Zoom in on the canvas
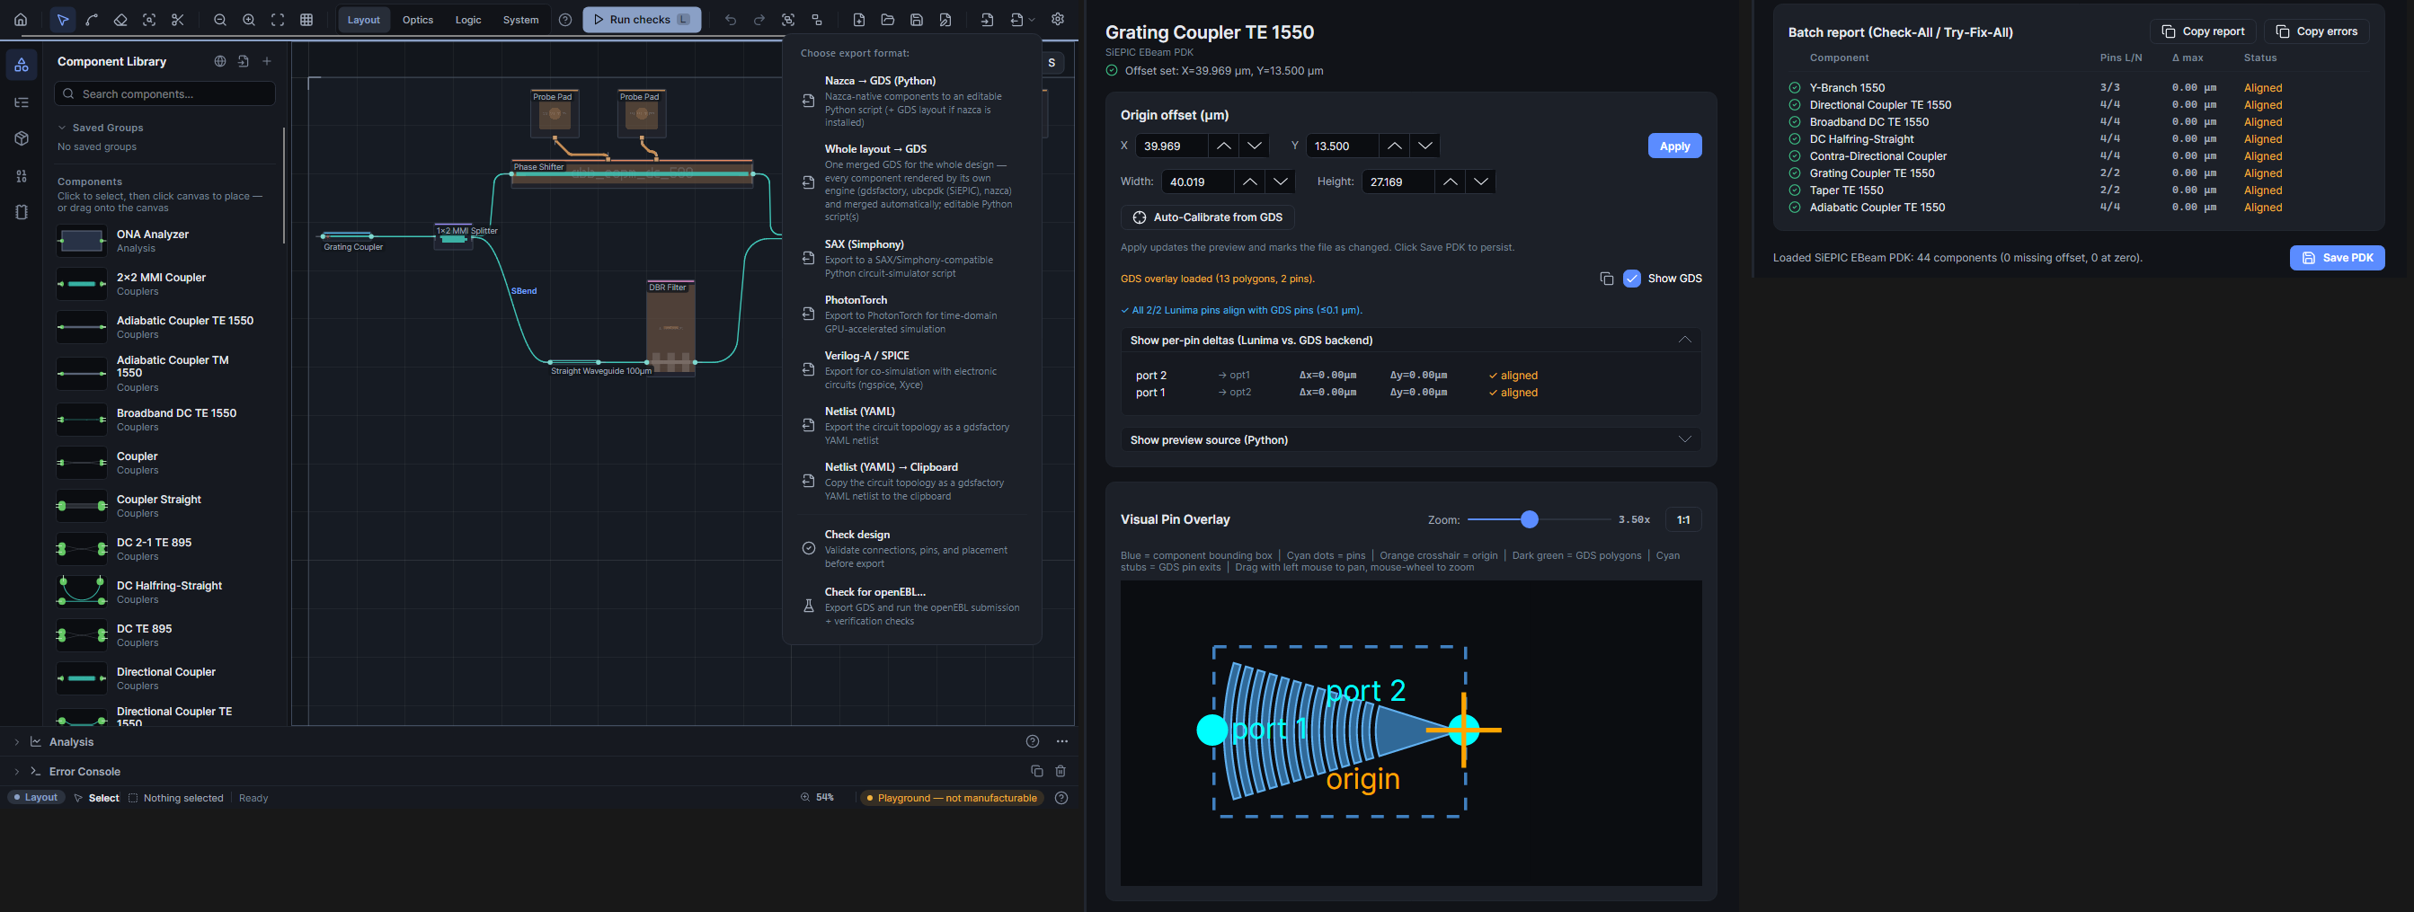2414x912 pixels. 249,20
